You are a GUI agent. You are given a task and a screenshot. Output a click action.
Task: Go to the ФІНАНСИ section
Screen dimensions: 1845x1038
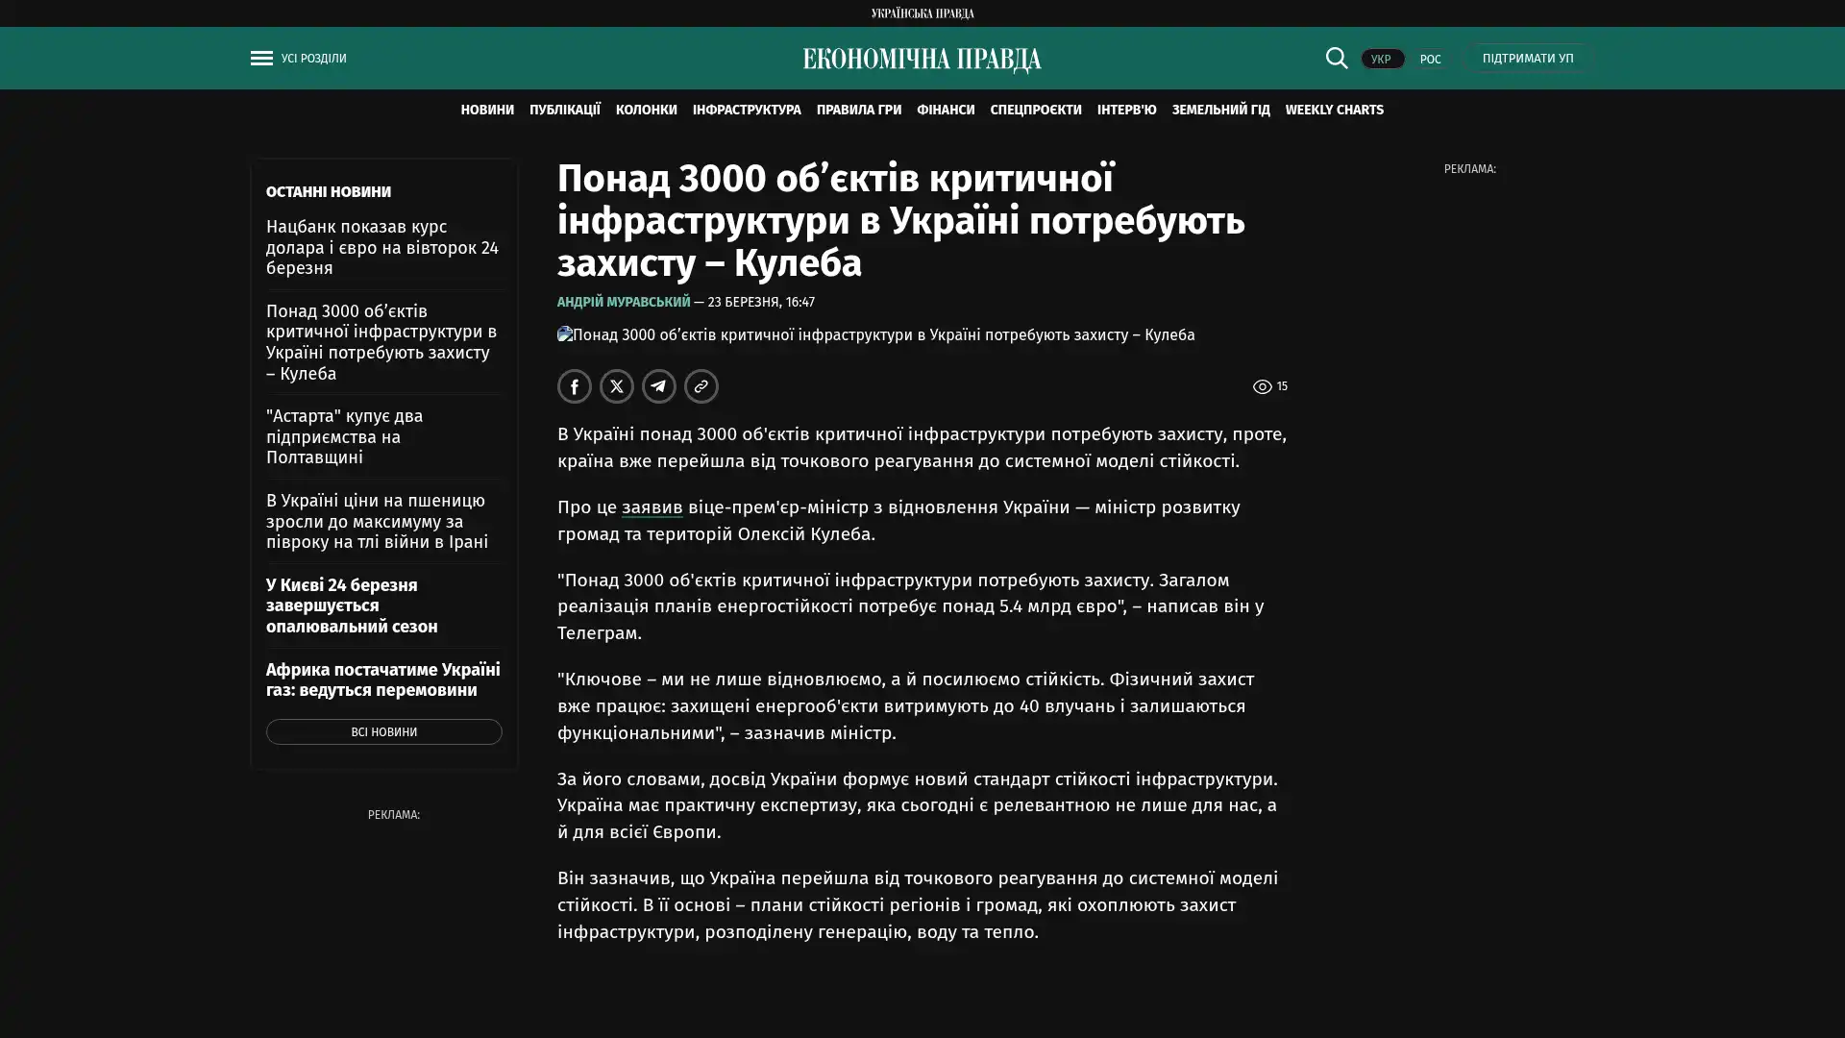(945, 111)
